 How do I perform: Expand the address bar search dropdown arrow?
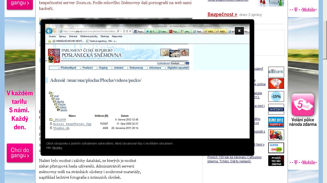pyautogui.click(x=121, y=32)
